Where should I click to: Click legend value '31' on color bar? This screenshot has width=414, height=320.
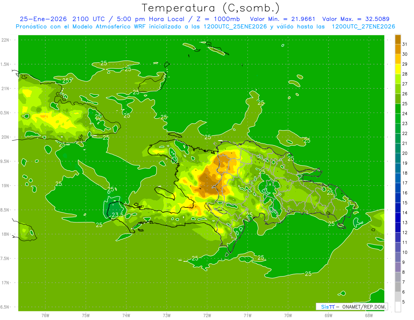[x=405, y=44]
